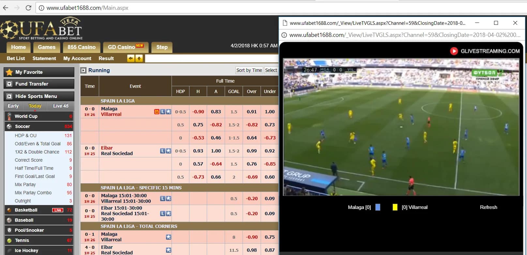
Task: Open the 855 Casino tab
Action: pos(82,47)
